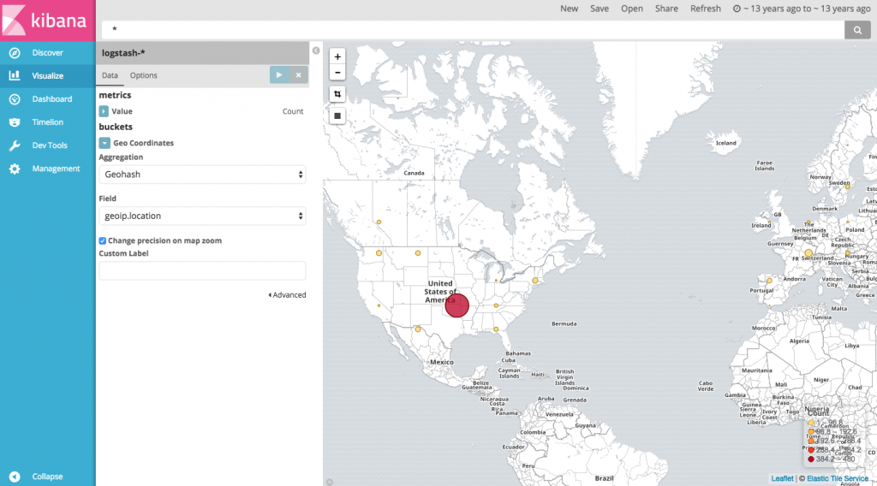877x486 pixels.
Task: Click the Kibana logo
Action: click(x=48, y=21)
